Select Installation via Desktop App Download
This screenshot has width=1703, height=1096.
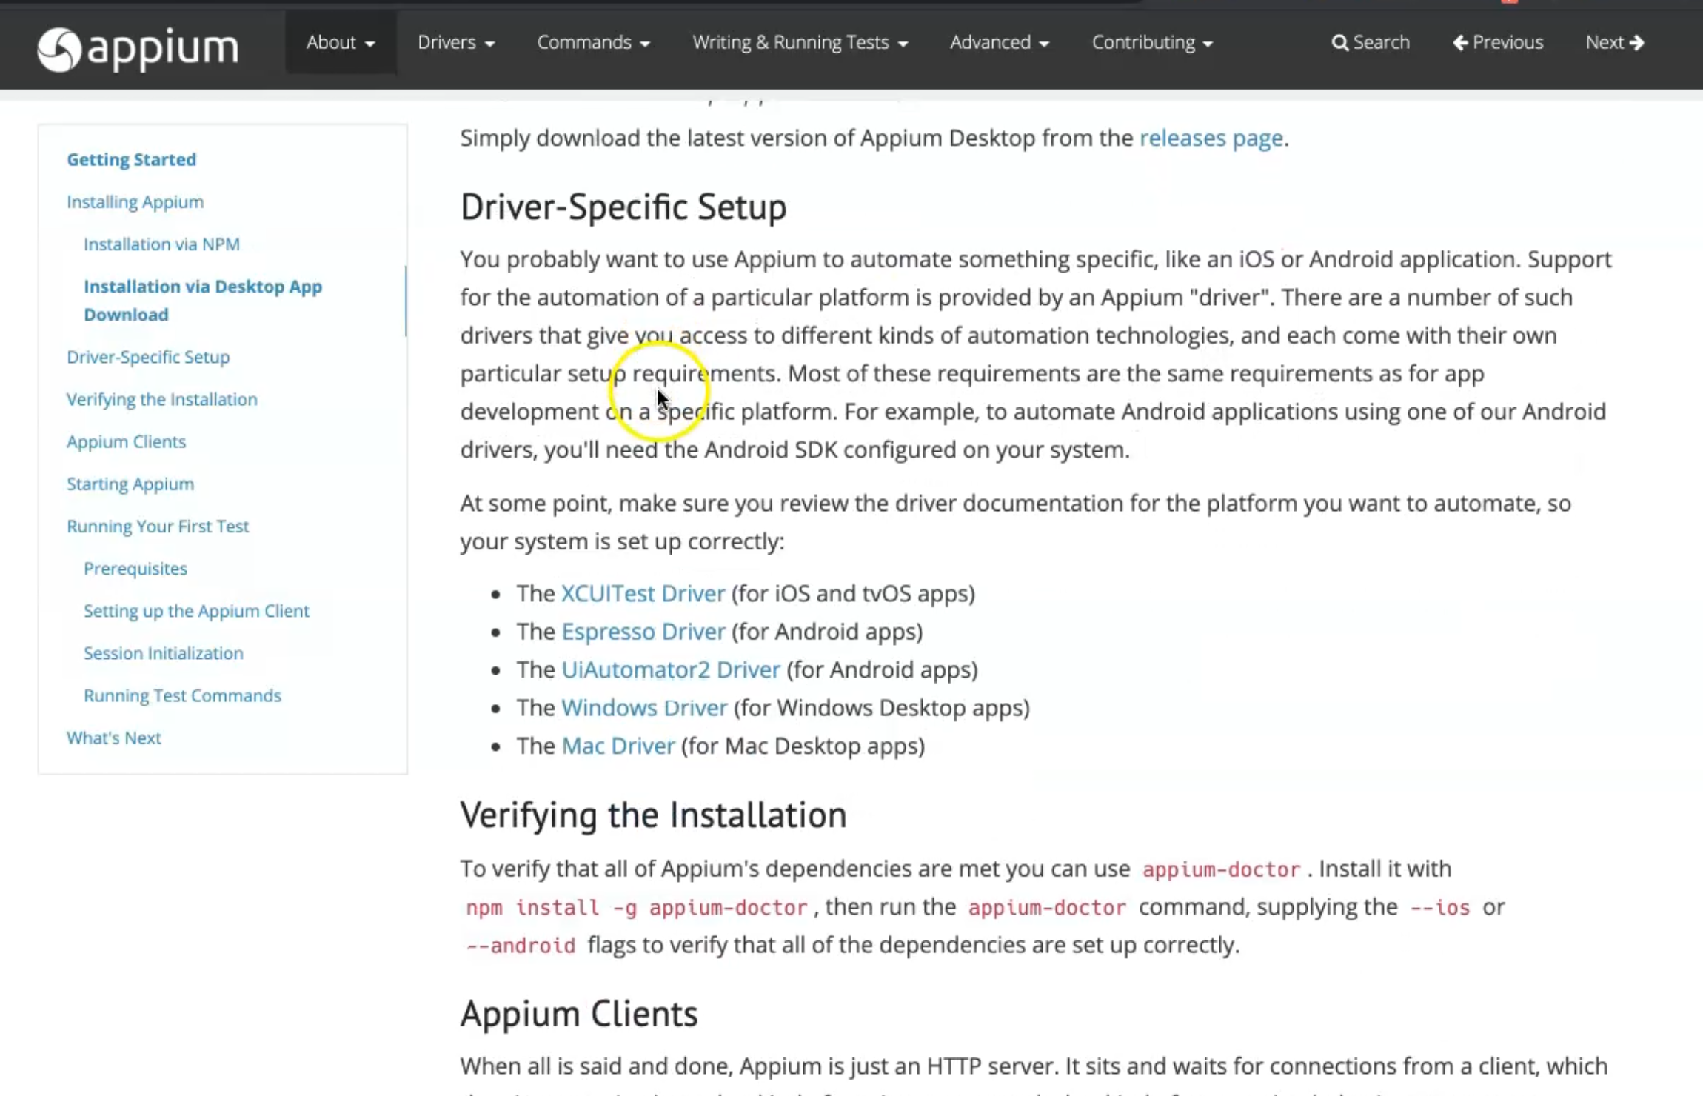click(x=203, y=300)
